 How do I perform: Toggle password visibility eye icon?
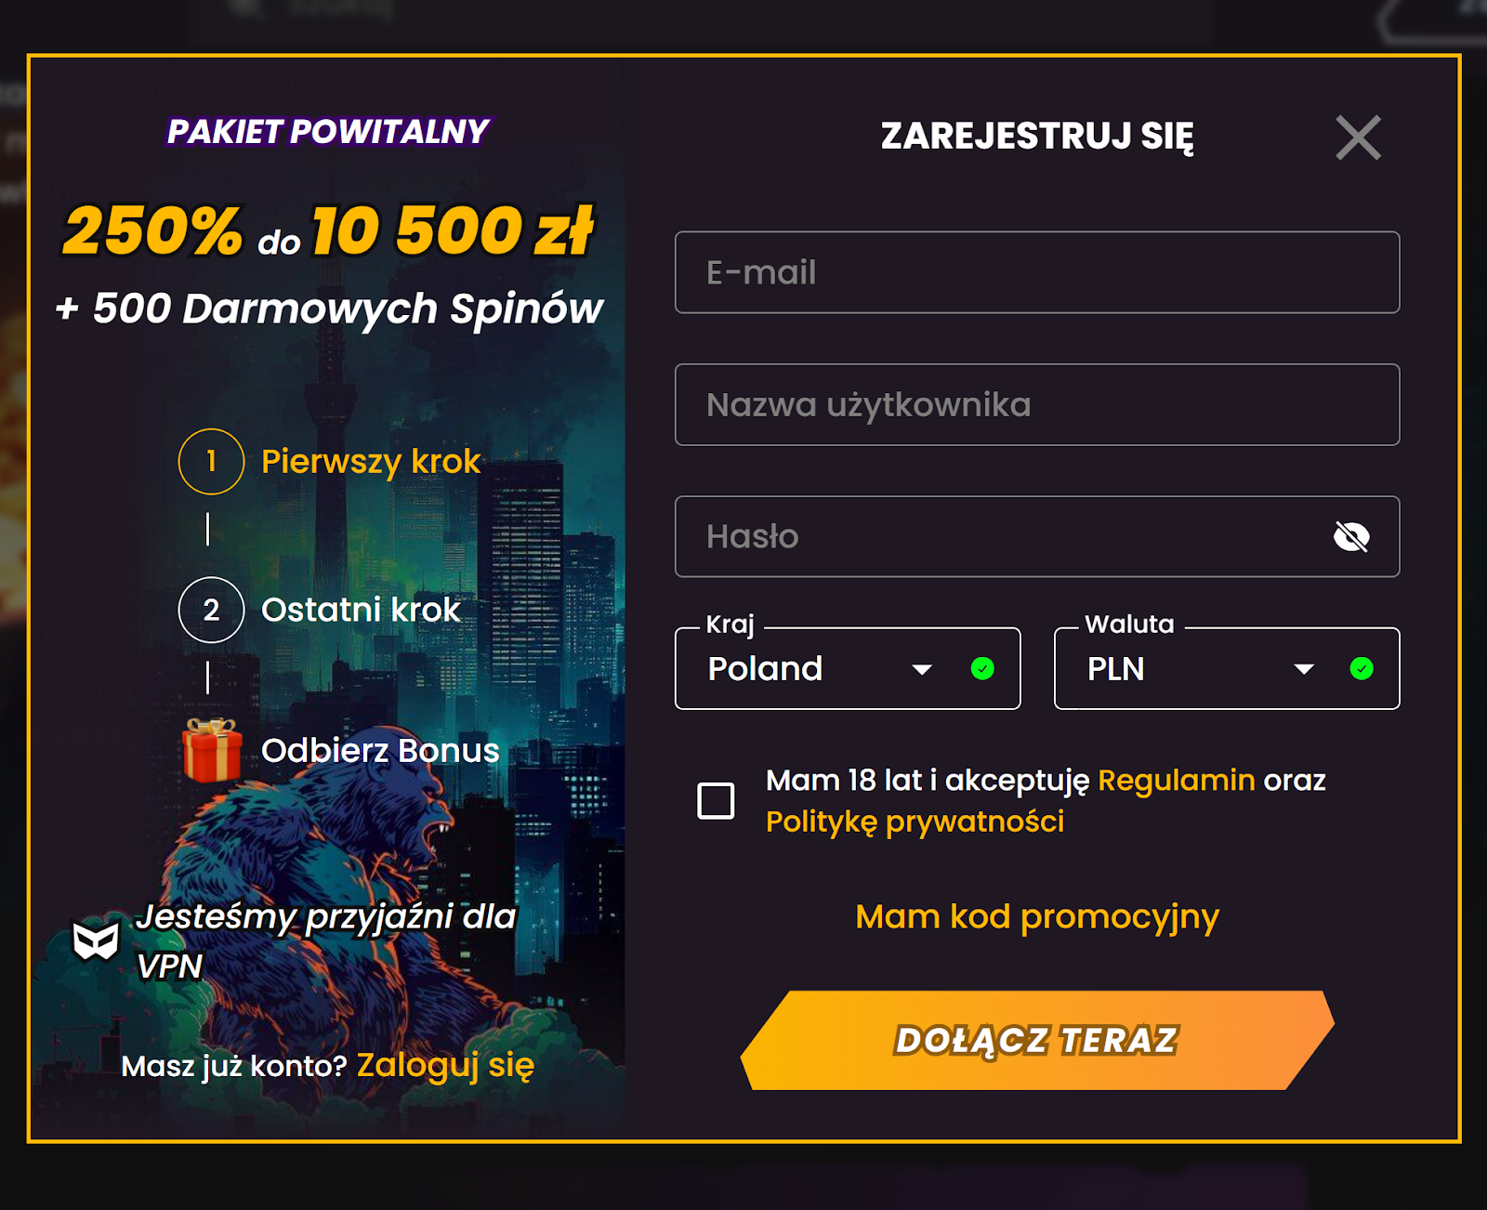(1351, 536)
